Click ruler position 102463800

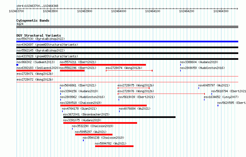(50, 11)
